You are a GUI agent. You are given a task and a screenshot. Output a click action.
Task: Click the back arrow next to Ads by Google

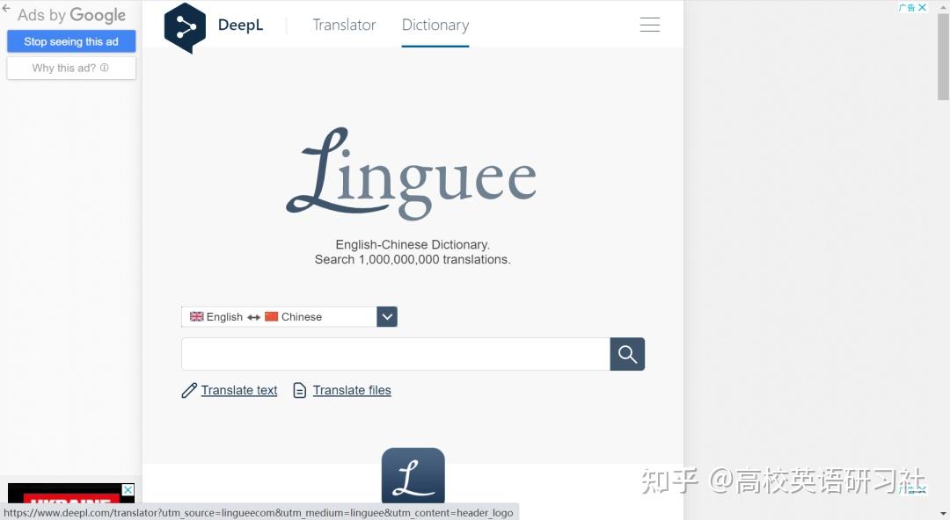tap(7, 9)
